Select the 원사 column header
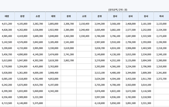Screen dimensions: 169x107 tap(115, 16)
